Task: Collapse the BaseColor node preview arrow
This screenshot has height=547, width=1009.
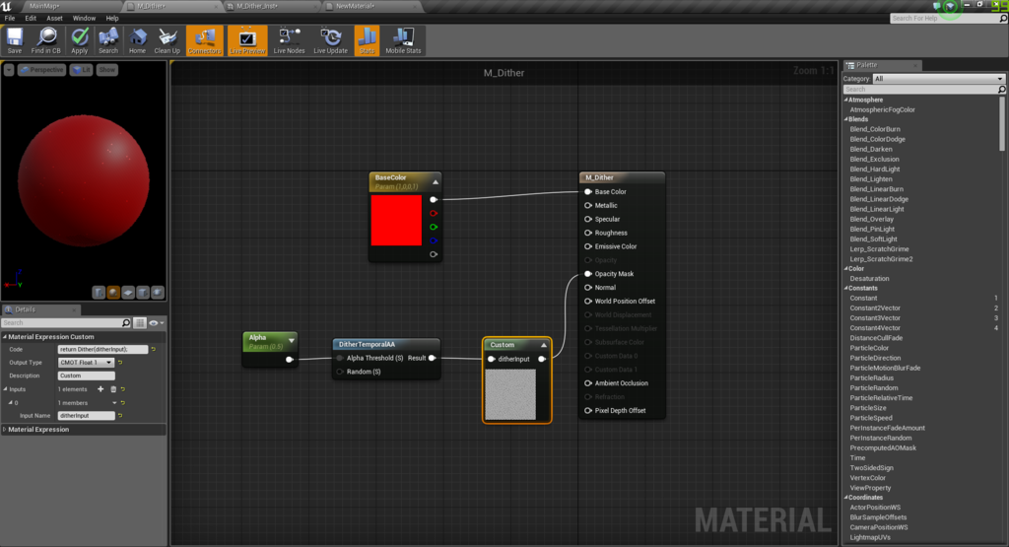Action: point(436,182)
